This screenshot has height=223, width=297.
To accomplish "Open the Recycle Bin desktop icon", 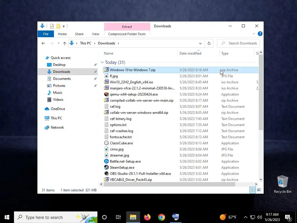I will pos(282,184).
